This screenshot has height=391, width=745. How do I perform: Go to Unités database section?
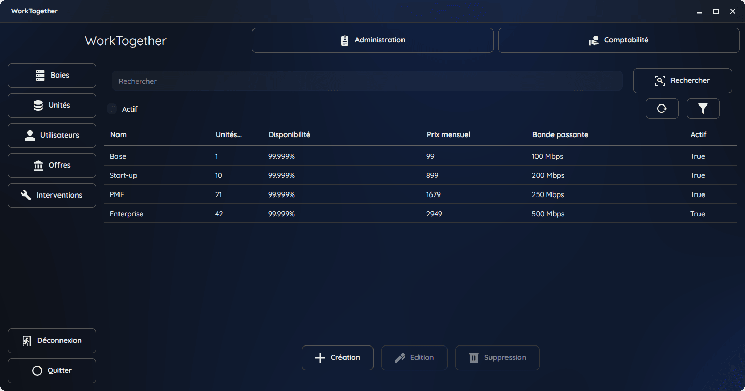[x=52, y=106]
